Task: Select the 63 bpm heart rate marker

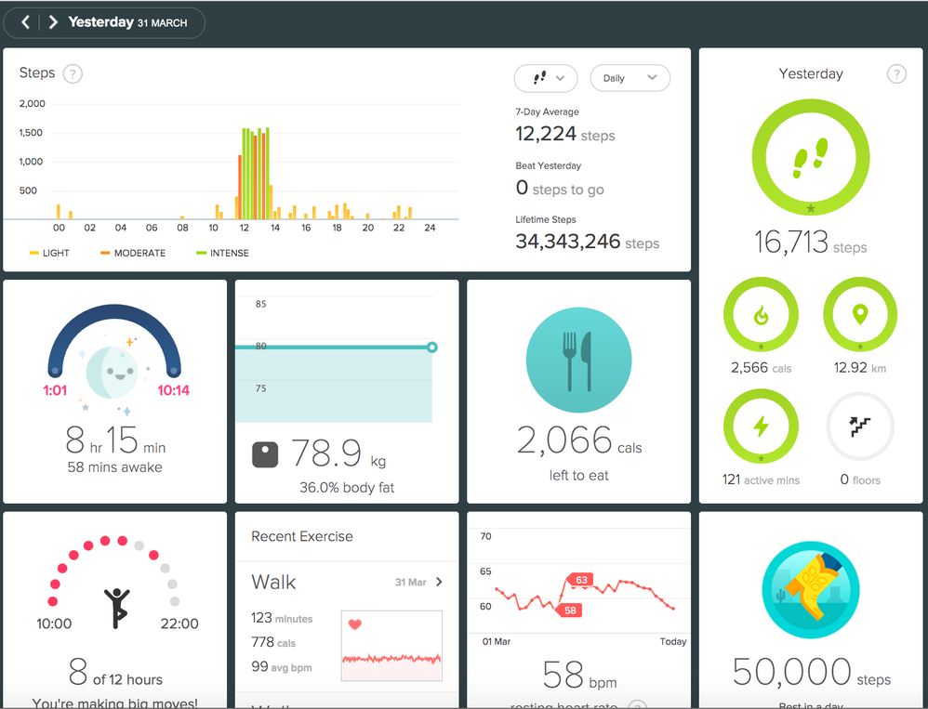Action: (x=582, y=581)
